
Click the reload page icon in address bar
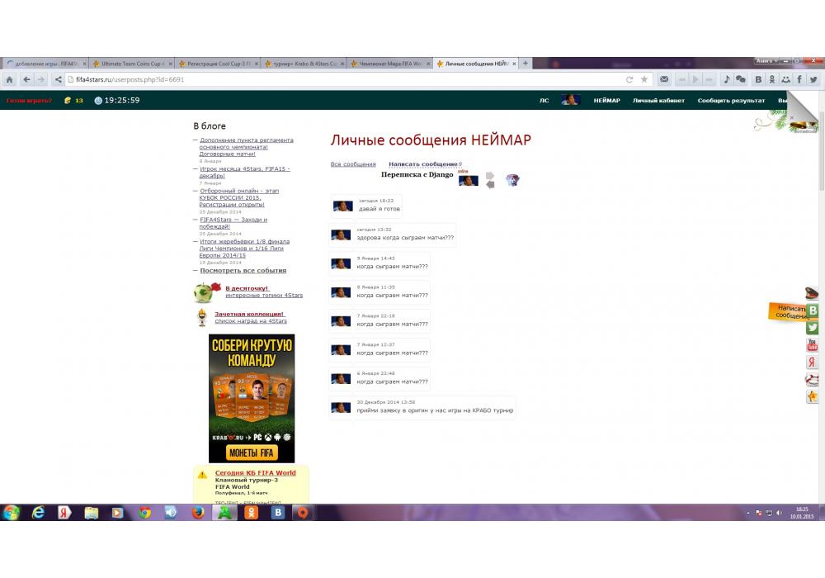pyautogui.click(x=629, y=80)
